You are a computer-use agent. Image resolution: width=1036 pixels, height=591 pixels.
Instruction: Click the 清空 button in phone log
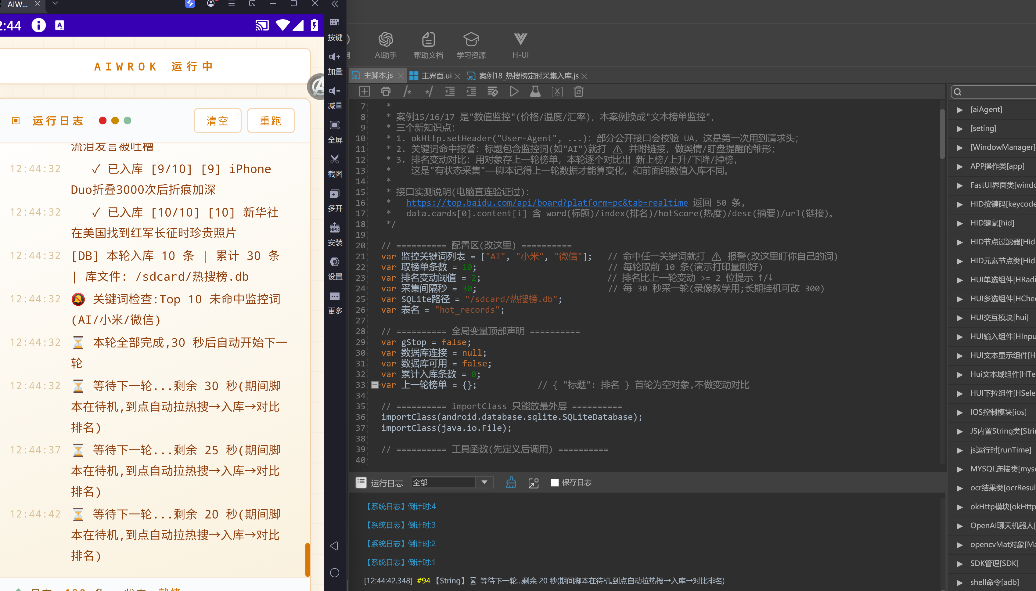coord(218,121)
